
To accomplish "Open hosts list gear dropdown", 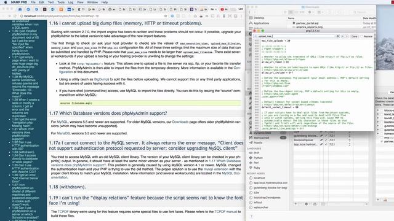I will 307,204.
